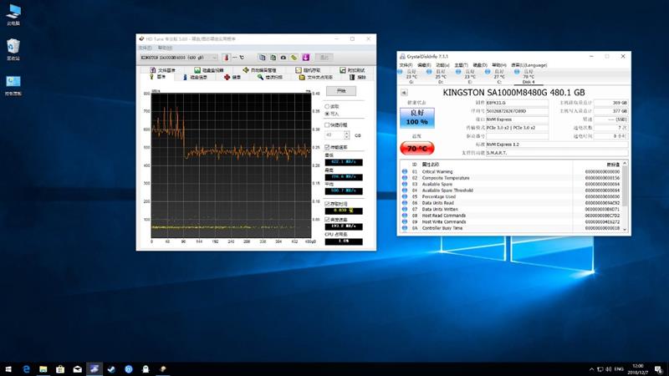669x376 pixels.
Task: Open the drive selection dropdown in HD Tune
Action: click(x=179, y=58)
